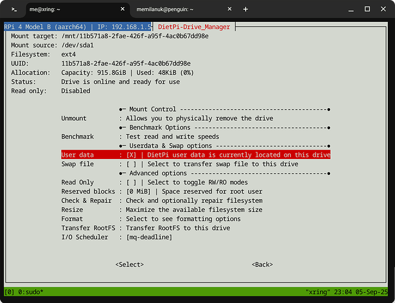The image size is (395, 303).
Task: Click the Mount target path text
Action: coord(135,36)
